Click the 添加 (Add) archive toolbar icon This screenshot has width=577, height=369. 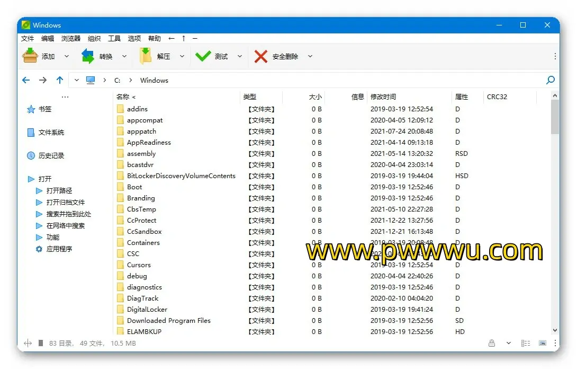30,56
